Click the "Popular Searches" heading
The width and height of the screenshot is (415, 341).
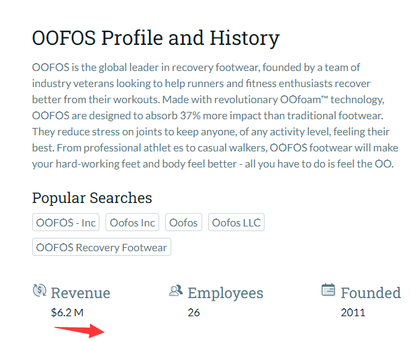[x=92, y=198]
